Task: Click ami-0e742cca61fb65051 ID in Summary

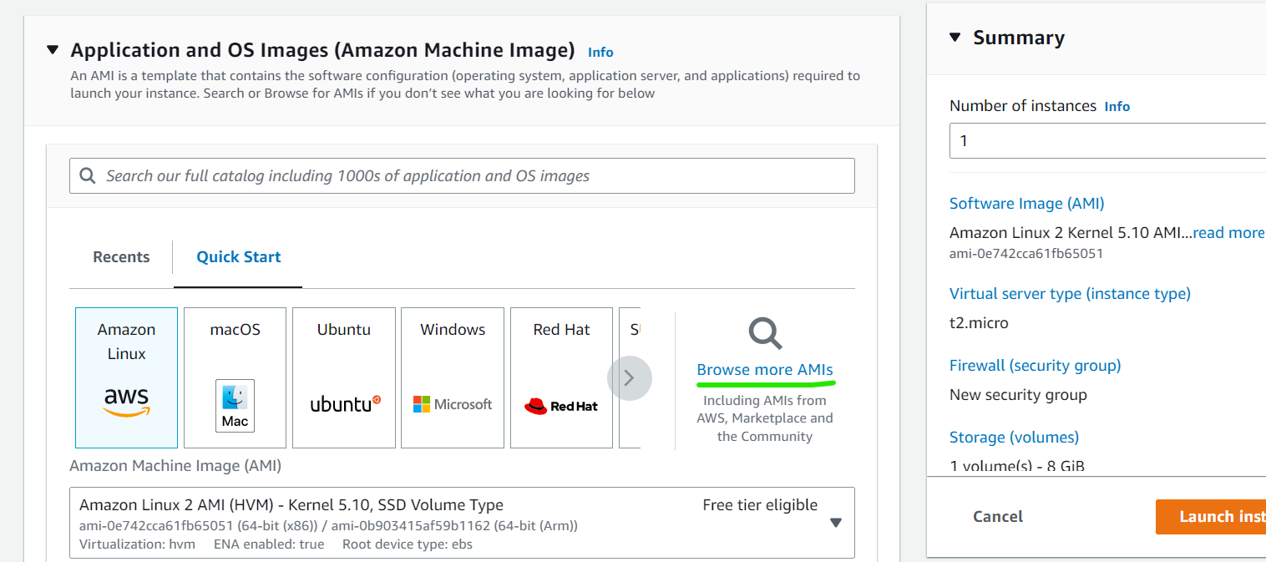Action: pos(1026,254)
